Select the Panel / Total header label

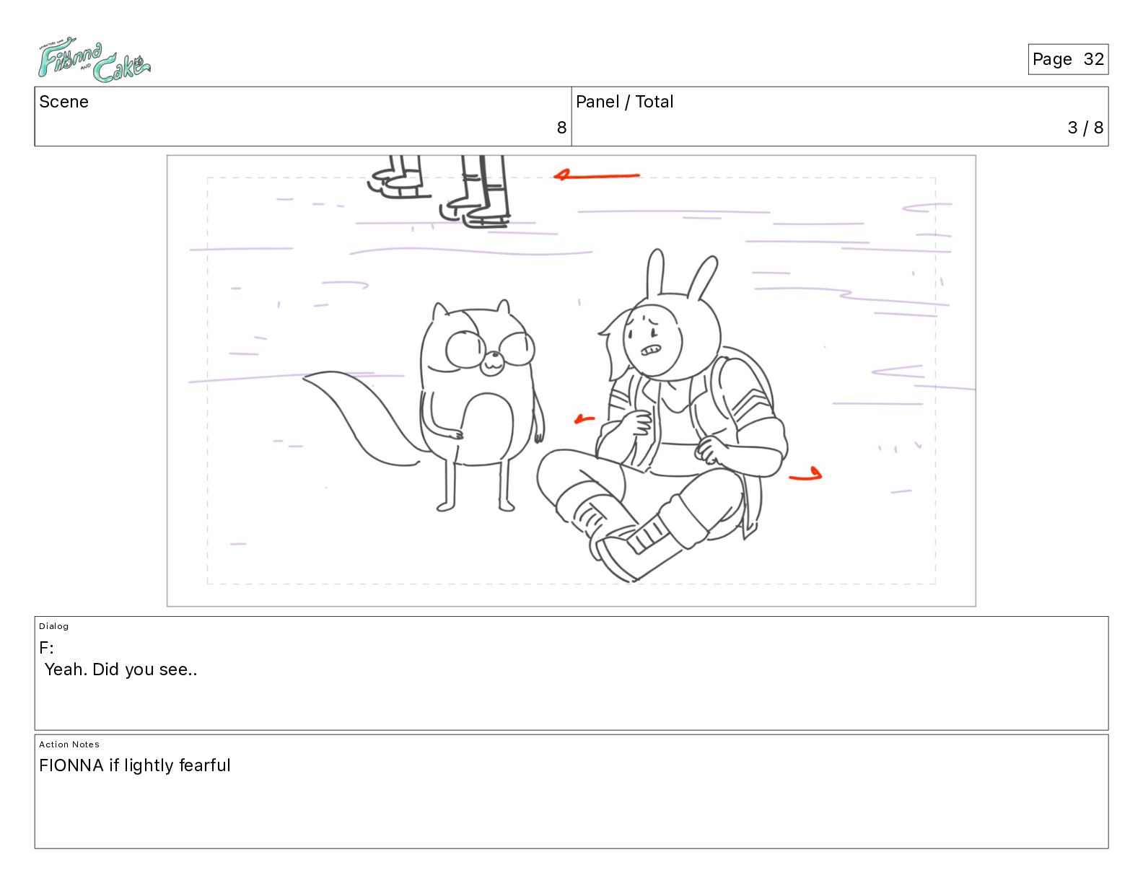click(624, 102)
